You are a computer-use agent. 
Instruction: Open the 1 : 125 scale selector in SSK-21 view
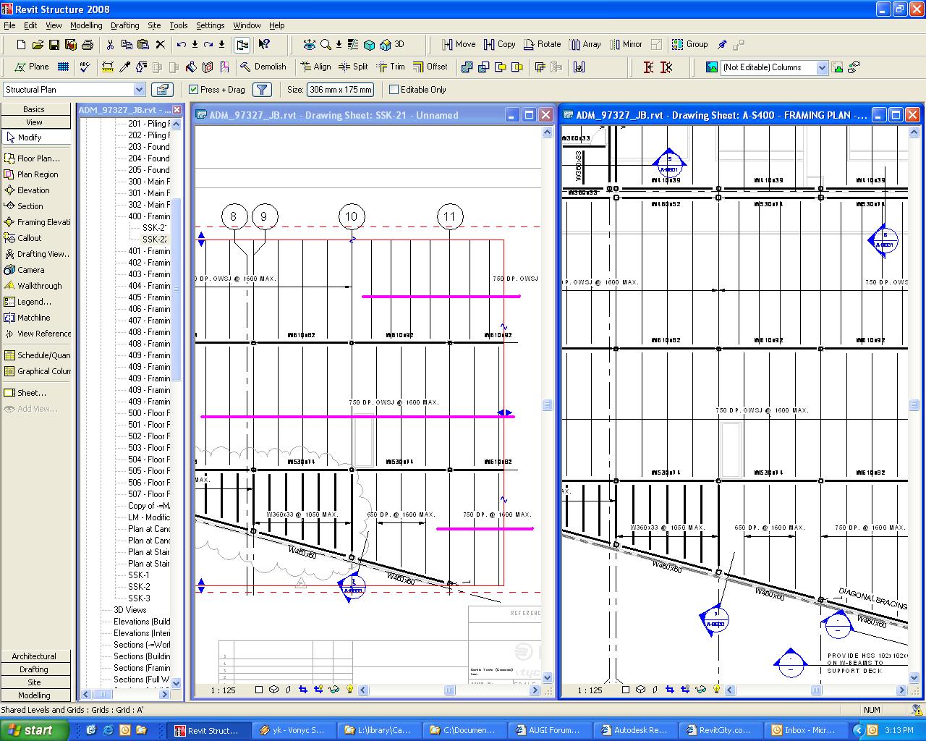coord(224,690)
